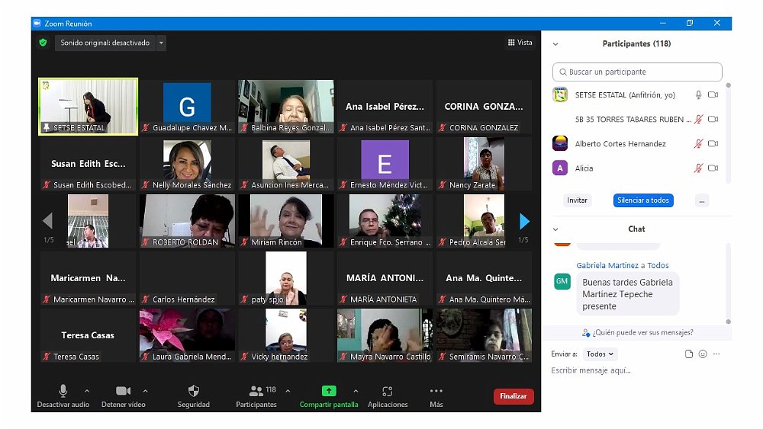The width and height of the screenshot is (763, 429).
Task: Open Aplicaciones apps icon
Action: point(388,392)
